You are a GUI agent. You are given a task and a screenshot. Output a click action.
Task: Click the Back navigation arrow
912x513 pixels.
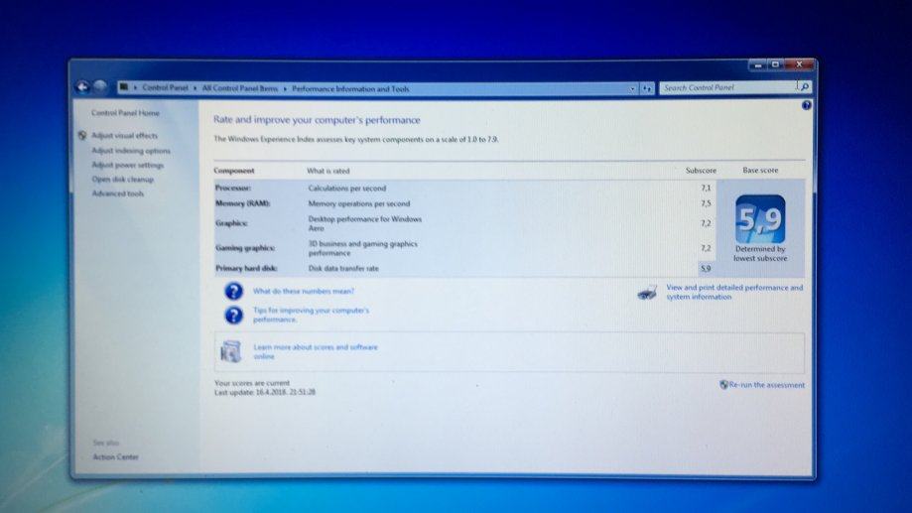tap(82, 87)
